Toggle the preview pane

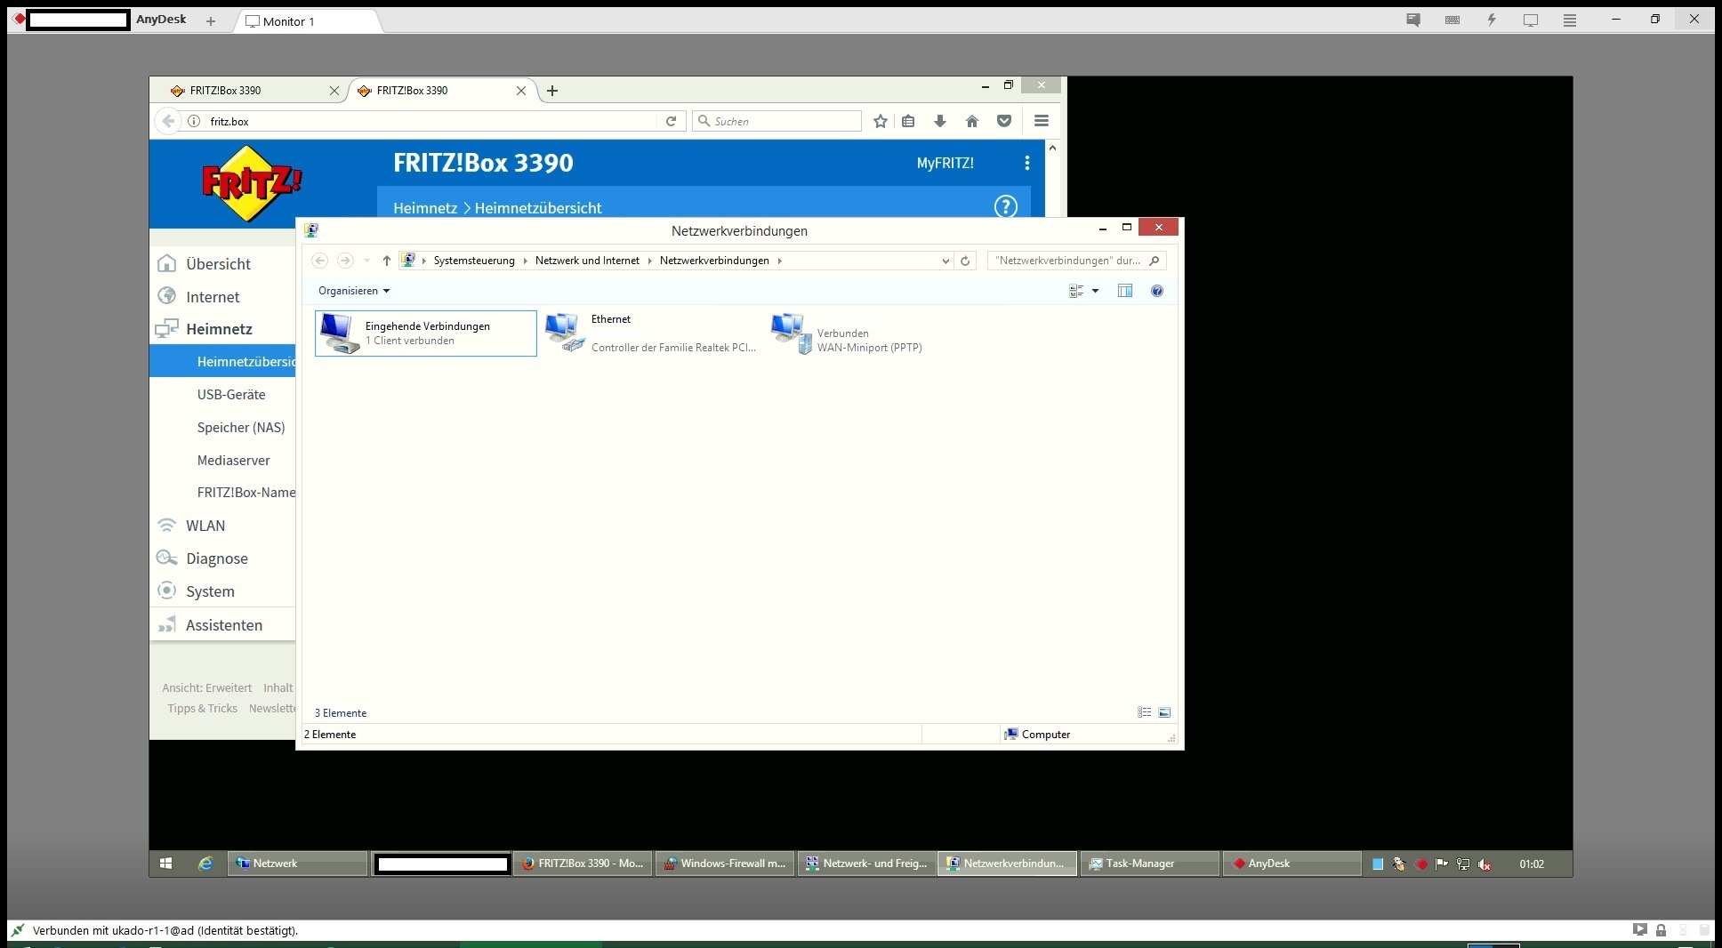coord(1125,291)
